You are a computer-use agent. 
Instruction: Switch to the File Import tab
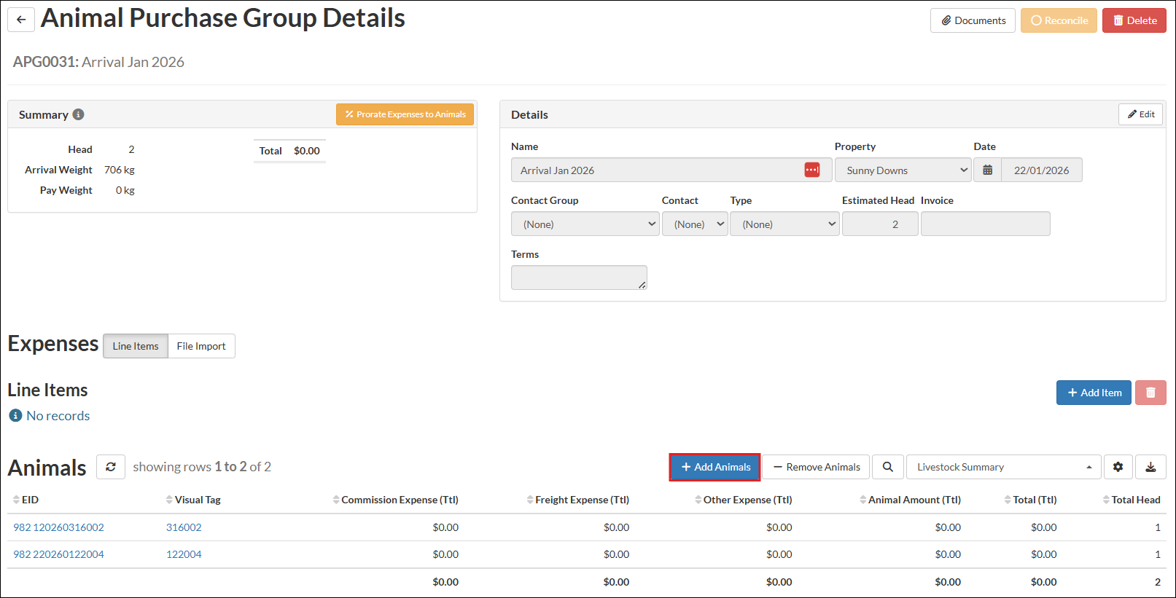click(x=201, y=346)
